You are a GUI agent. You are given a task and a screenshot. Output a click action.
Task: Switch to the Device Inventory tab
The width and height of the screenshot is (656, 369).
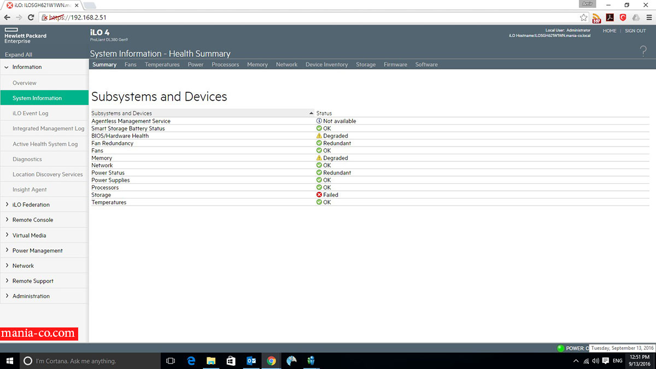[327, 65]
